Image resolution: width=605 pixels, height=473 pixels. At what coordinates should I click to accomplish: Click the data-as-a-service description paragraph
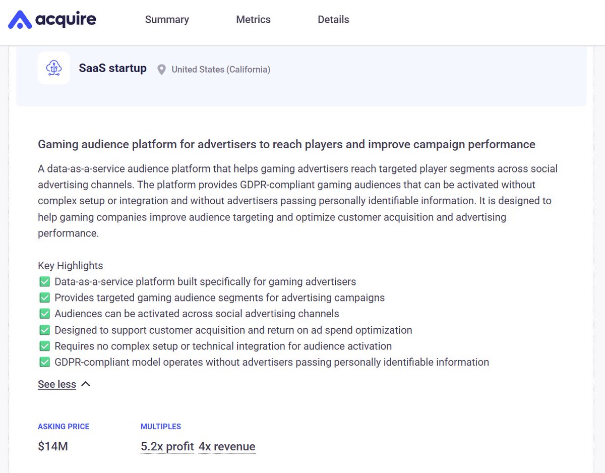pyautogui.click(x=298, y=201)
